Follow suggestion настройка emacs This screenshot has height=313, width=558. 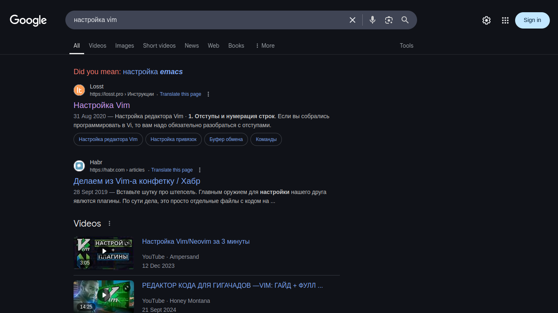[153, 72]
